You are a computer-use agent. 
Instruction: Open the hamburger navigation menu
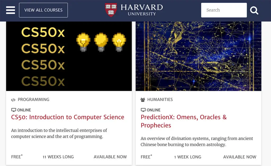coord(11,10)
